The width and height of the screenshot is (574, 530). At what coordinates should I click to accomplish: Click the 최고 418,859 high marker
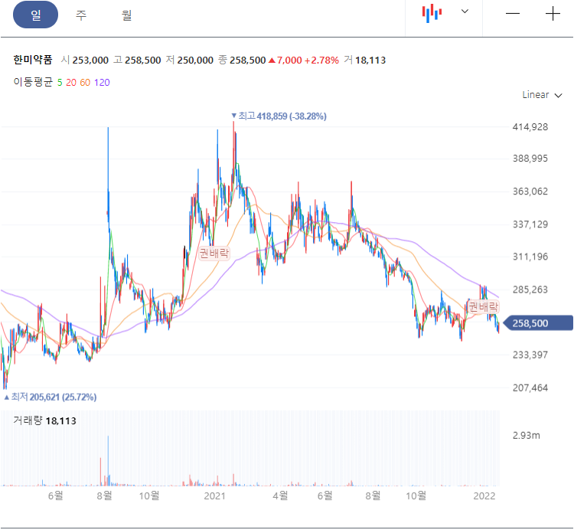coord(279,116)
